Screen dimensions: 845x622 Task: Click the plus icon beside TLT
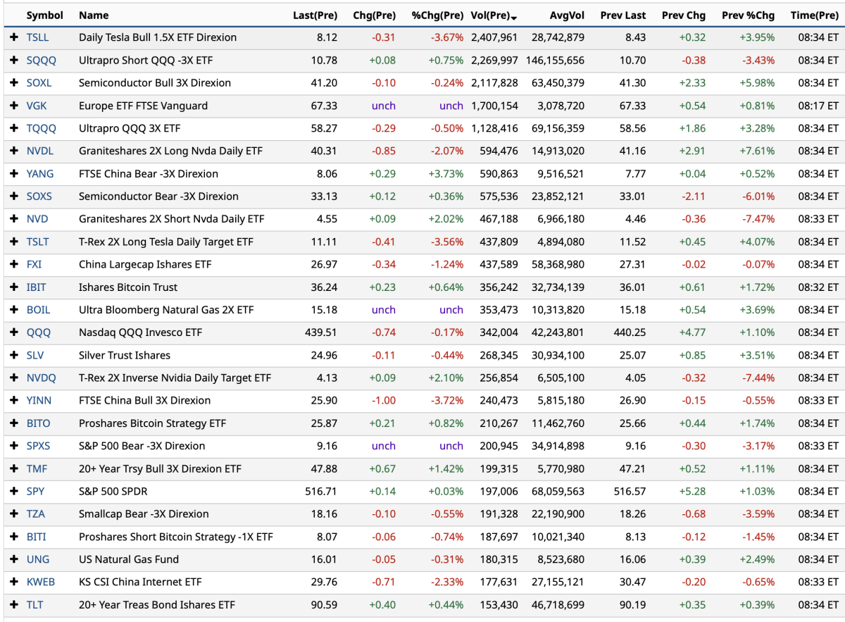(13, 604)
